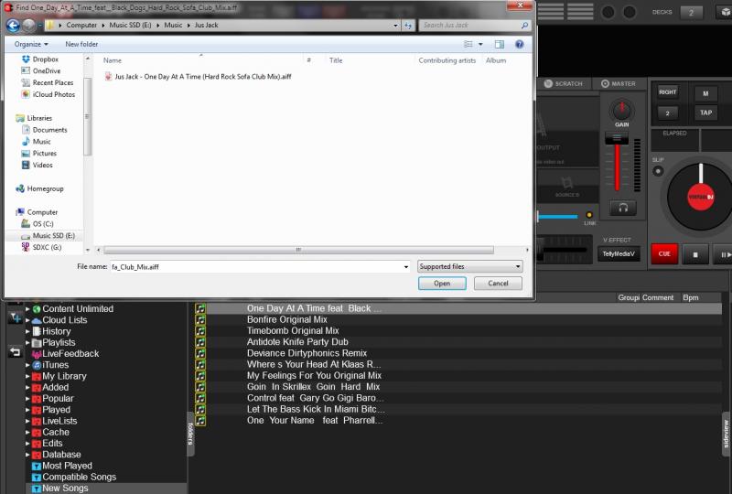Click the Cancel button
This screenshot has height=494, width=732.
point(498,284)
